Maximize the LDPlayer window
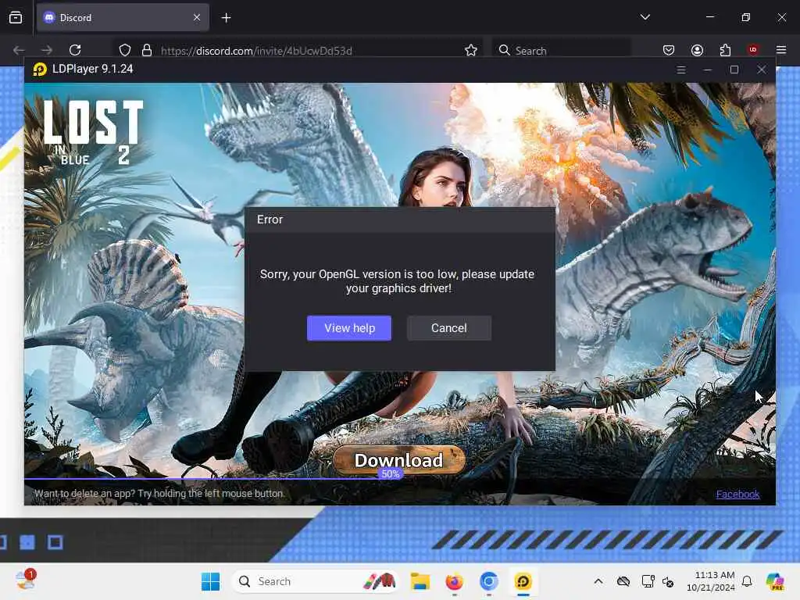The height and width of the screenshot is (600, 800). coord(734,70)
